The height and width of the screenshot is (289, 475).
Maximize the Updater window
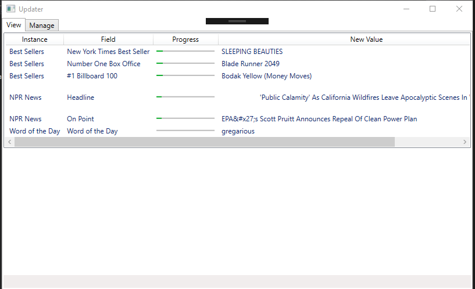(433, 9)
